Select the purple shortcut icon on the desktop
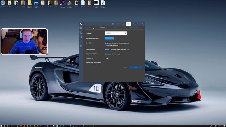 (63, 4)
